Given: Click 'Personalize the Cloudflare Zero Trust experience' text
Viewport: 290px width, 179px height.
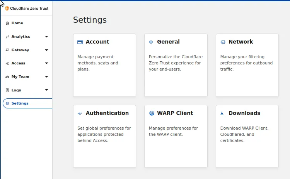Looking at the screenshot, I should coord(176,63).
